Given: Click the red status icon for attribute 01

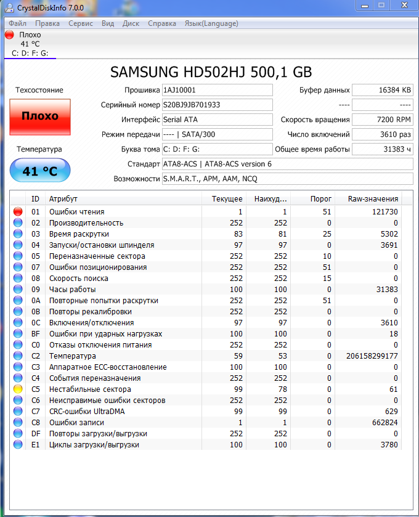Looking at the screenshot, I should pyautogui.click(x=18, y=212).
